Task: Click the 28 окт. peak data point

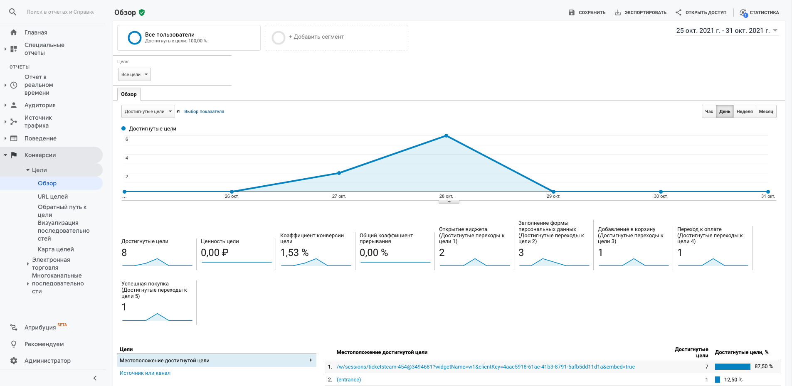Action: point(446,136)
